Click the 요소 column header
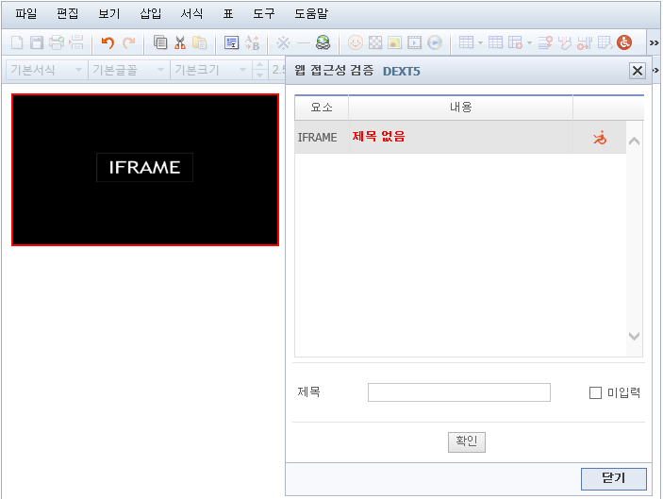The height and width of the screenshot is (499, 663). coord(322,108)
